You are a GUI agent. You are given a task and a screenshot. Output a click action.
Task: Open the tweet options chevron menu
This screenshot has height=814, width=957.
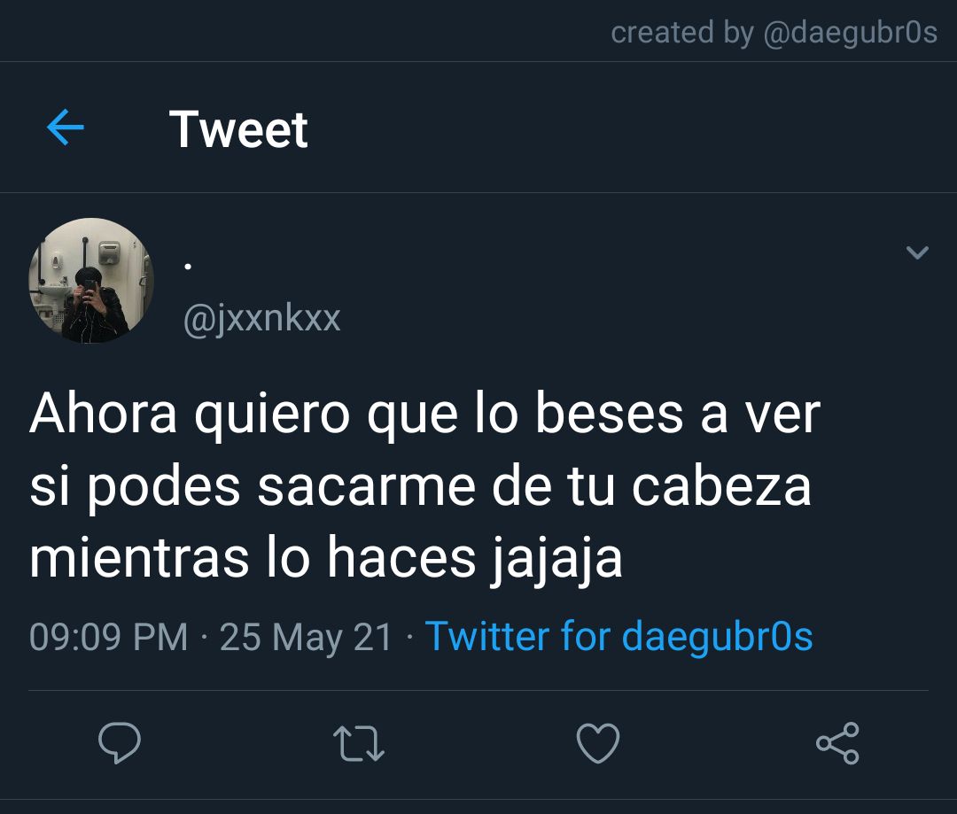(x=917, y=252)
